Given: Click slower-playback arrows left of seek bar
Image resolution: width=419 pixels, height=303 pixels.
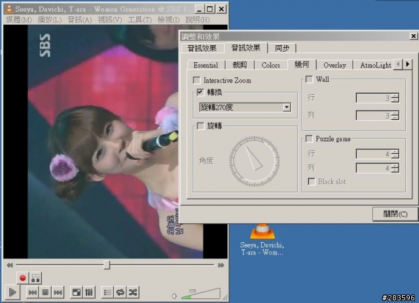Looking at the screenshot, I should point(10,265).
